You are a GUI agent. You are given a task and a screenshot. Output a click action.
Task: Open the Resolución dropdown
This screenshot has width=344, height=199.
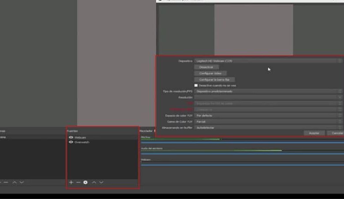268,98
